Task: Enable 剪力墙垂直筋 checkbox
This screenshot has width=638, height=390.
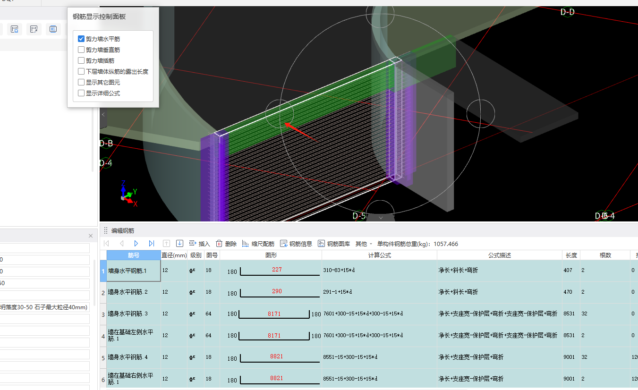Action: tap(81, 50)
